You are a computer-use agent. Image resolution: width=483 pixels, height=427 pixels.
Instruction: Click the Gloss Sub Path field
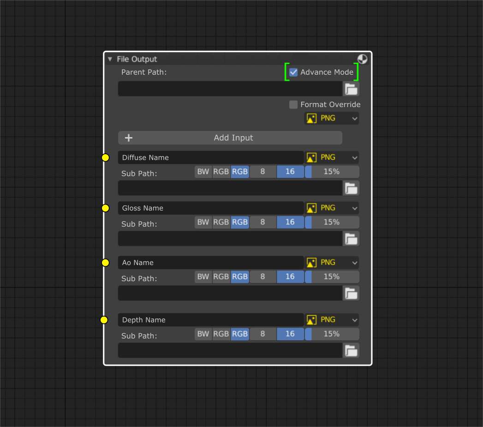[x=230, y=239]
